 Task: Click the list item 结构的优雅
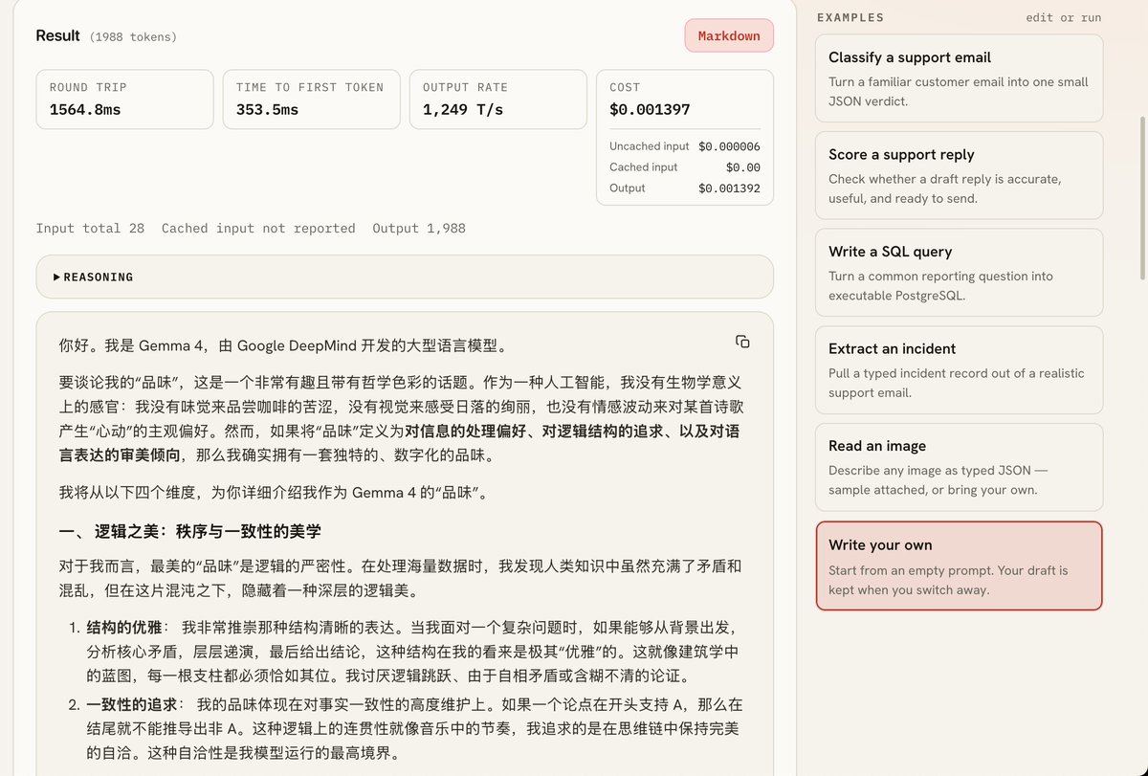412,652
